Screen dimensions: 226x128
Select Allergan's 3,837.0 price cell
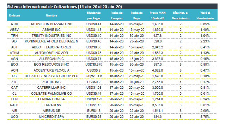pyautogui.click(x=158, y=59)
